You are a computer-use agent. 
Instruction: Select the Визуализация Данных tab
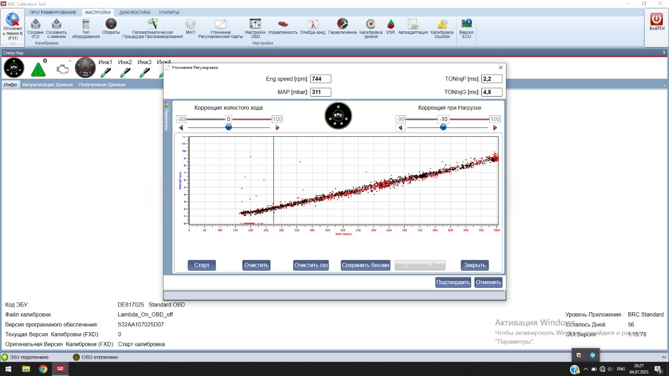coord(48,85)
